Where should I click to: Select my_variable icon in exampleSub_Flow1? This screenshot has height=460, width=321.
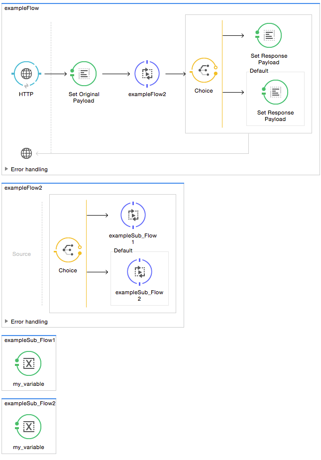point(29,364)
